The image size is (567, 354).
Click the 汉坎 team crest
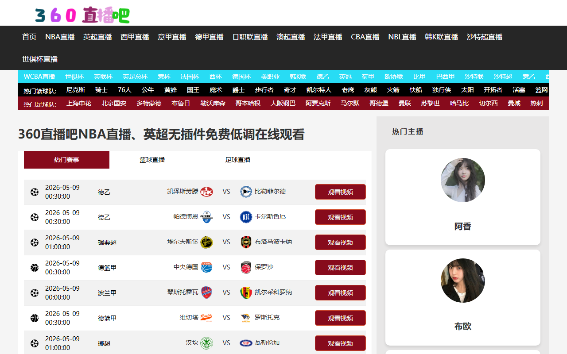tap(206, 343)
